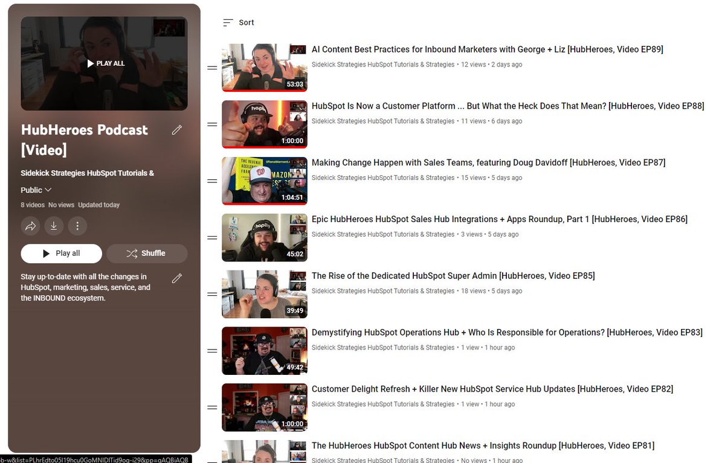The height and width of the screenshot is (463, 725).
Task: Share the playlist with arrow icon
Action: (30, 226)
